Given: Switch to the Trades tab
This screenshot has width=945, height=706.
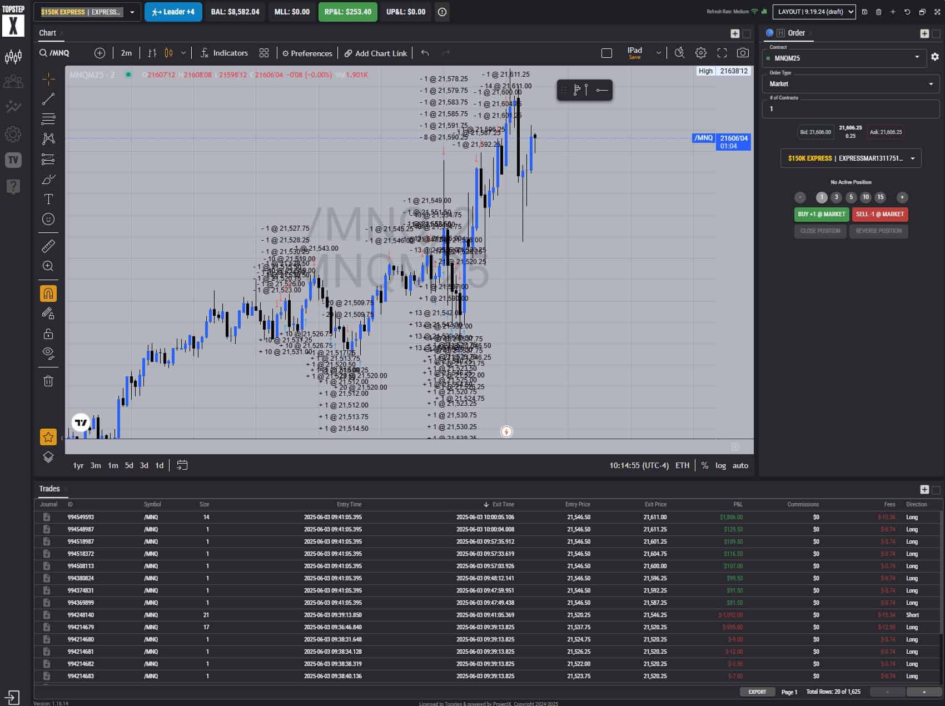Looking at the screenshot, I should click(x=49, y=489).
